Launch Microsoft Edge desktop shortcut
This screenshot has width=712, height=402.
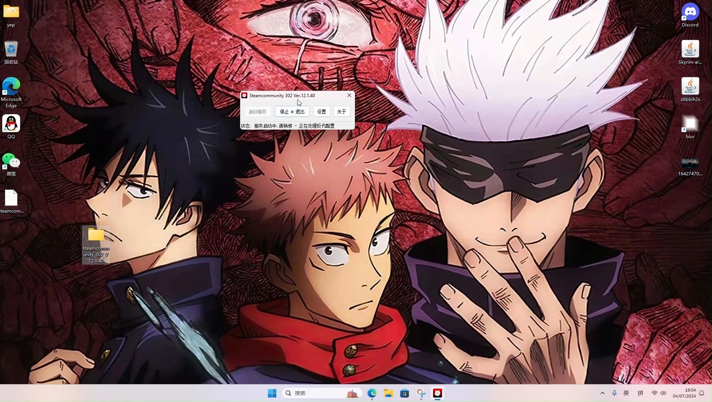click(11, 93)
